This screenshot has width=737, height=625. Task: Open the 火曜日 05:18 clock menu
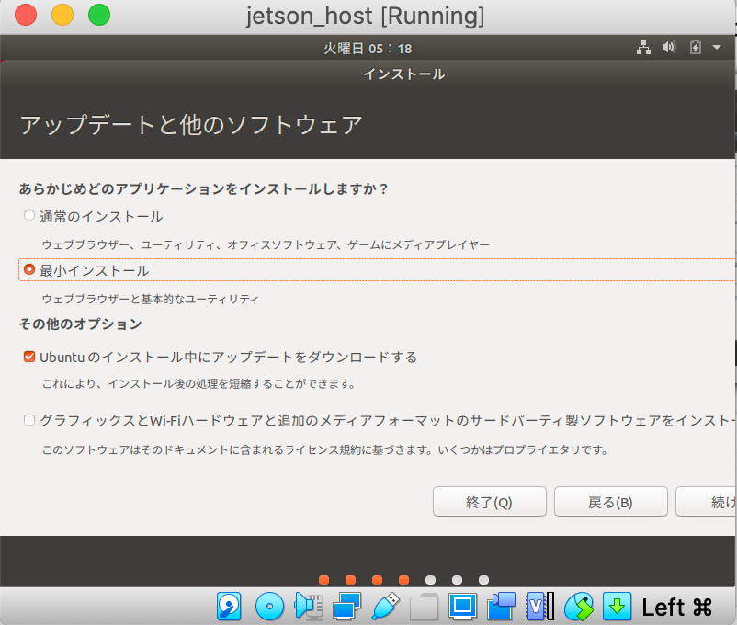367,47
